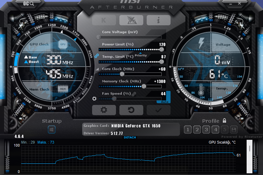Toggle the Windows startup button
This screenshot has width=263, height=175.
tap(52, 130)
